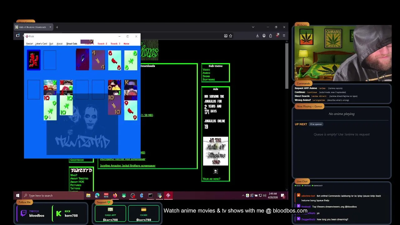The image size is (400, 225).
Task: Open Video in the Sub-menu
Action: pos(206,70)
